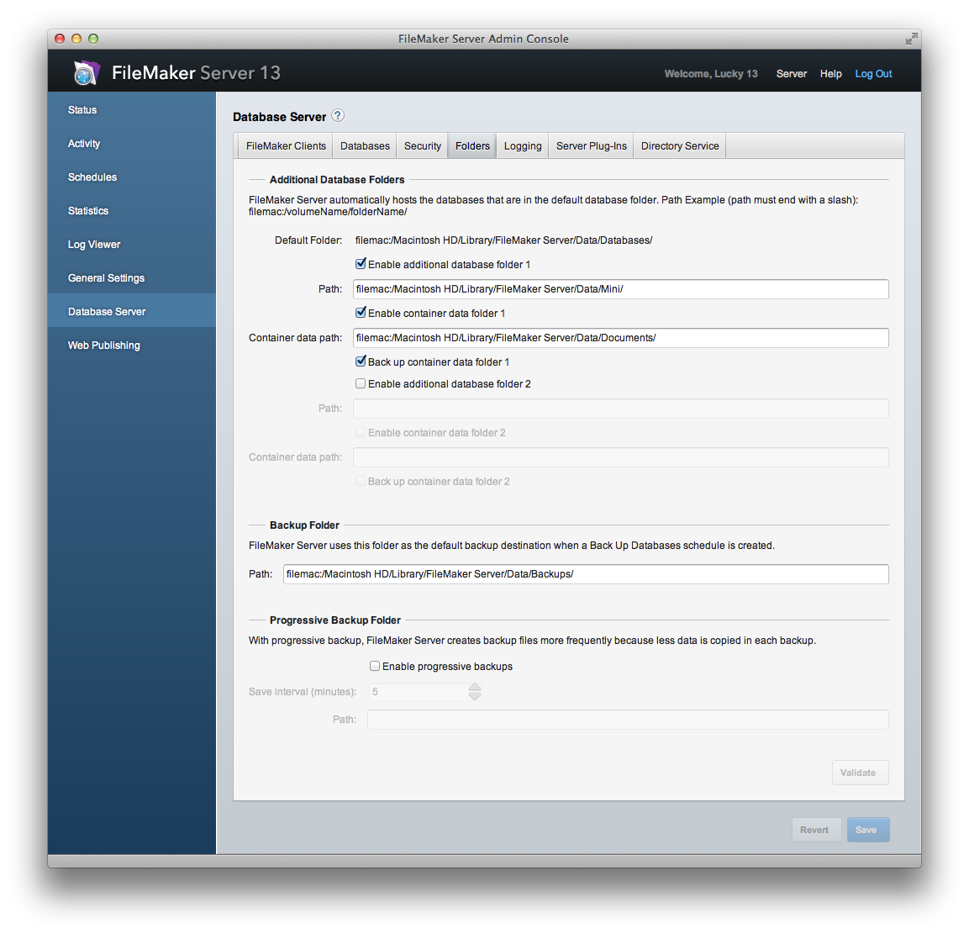Disable additional database folder 1
Image resolution: width=969 pixels, height=934 pixels.
tap(361, 263)
